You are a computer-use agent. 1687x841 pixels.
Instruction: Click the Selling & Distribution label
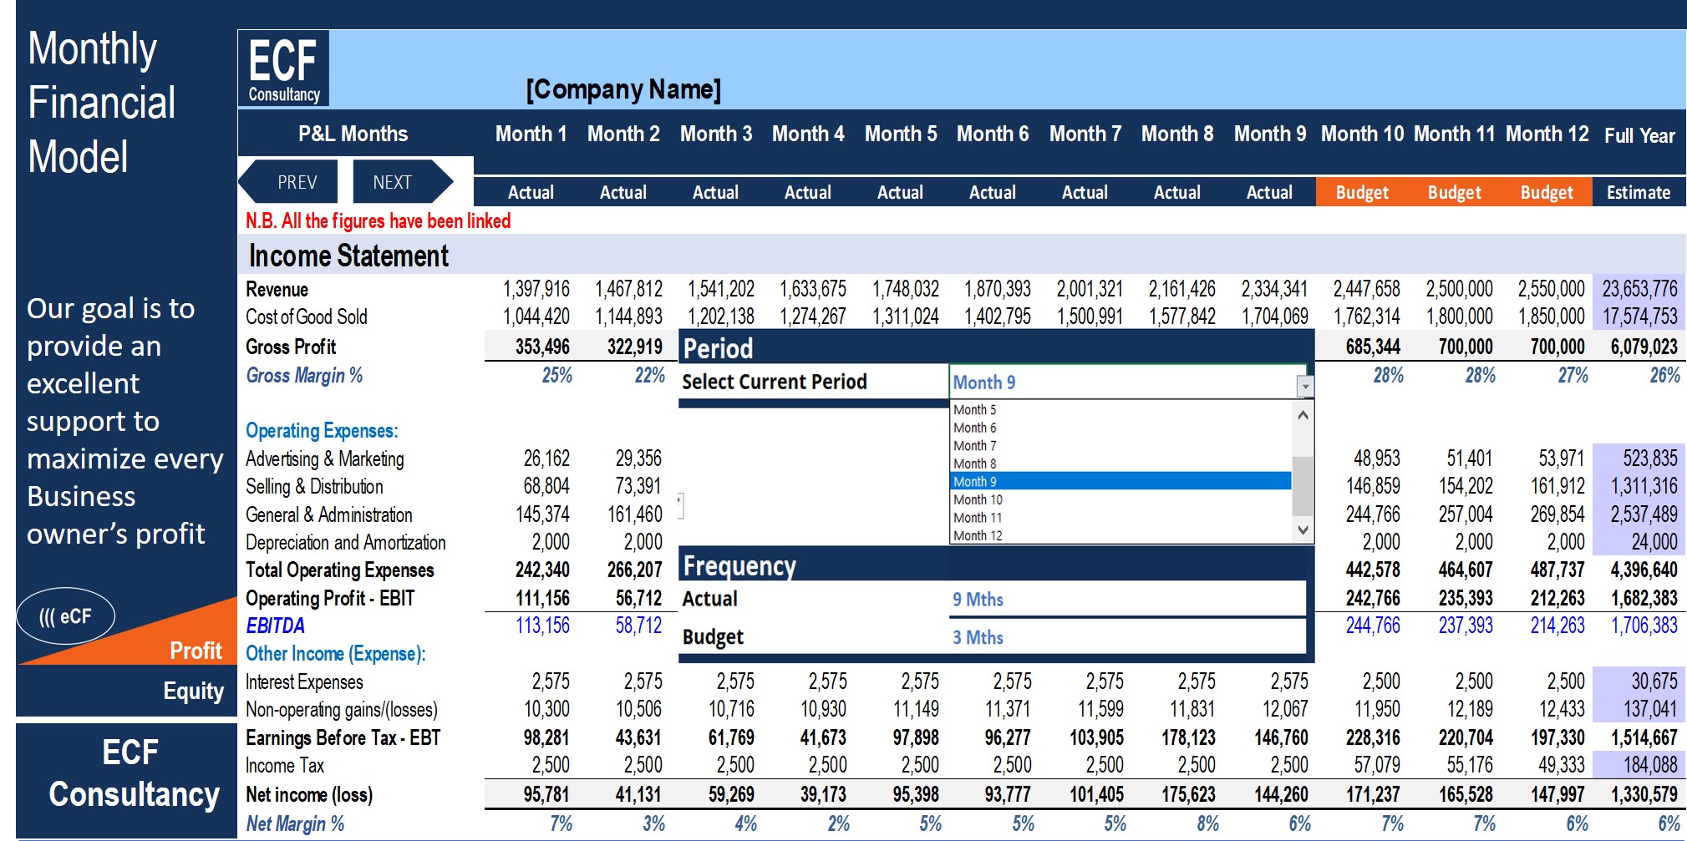click(x=314, y=486)
